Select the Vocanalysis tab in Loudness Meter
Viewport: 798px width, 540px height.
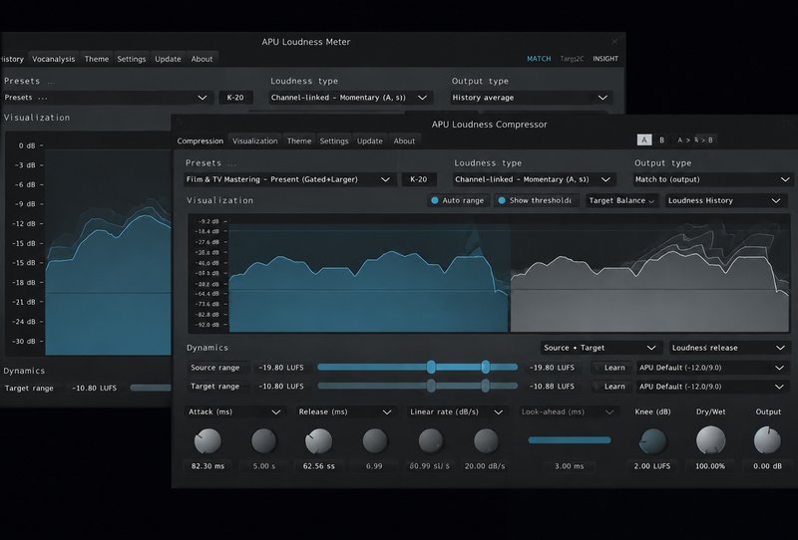coord(54,59)
